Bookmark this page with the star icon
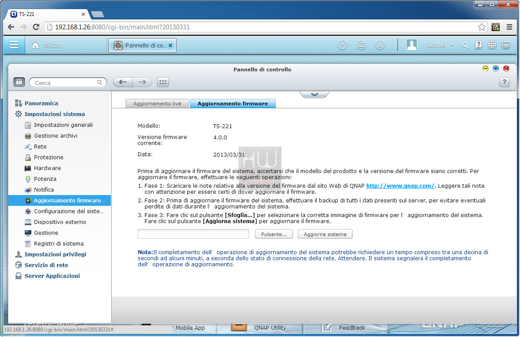Screen dimensions: 520x337 [482, 27]
